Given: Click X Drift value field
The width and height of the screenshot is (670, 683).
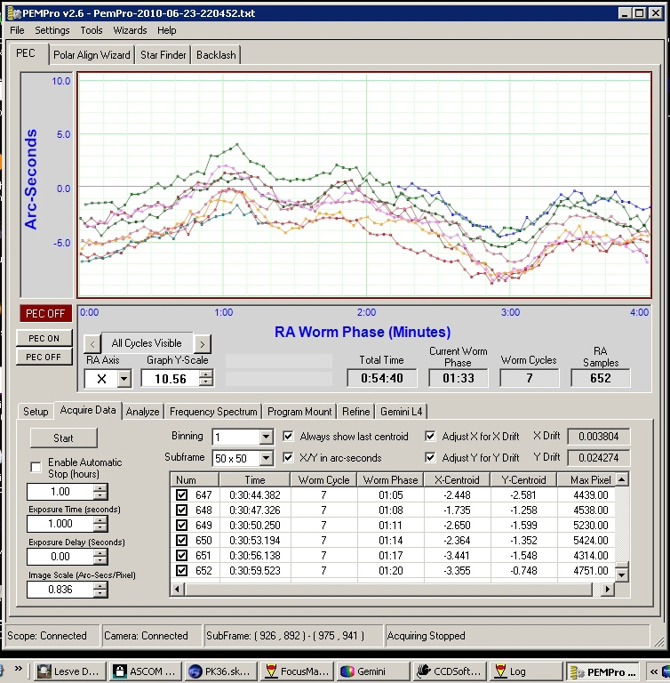Looking at the screenshot, I should (599, 436).
